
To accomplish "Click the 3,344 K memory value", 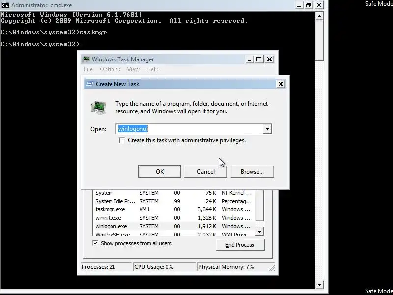I will click(x=207, y=209).
